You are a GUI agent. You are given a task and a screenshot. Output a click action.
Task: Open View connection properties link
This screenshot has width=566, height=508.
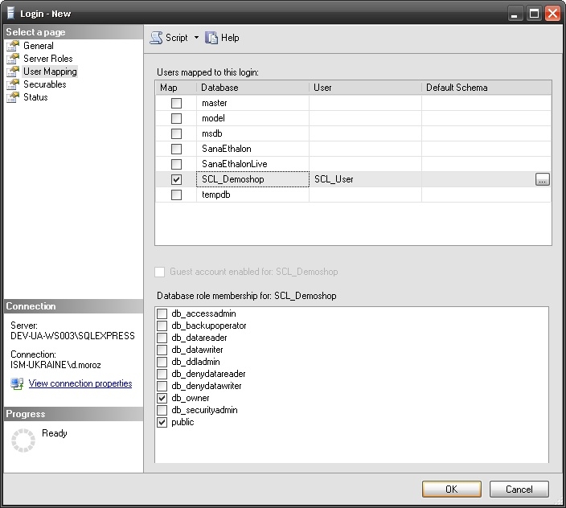80,383
